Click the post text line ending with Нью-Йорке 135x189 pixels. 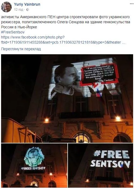tap(19, 27)
